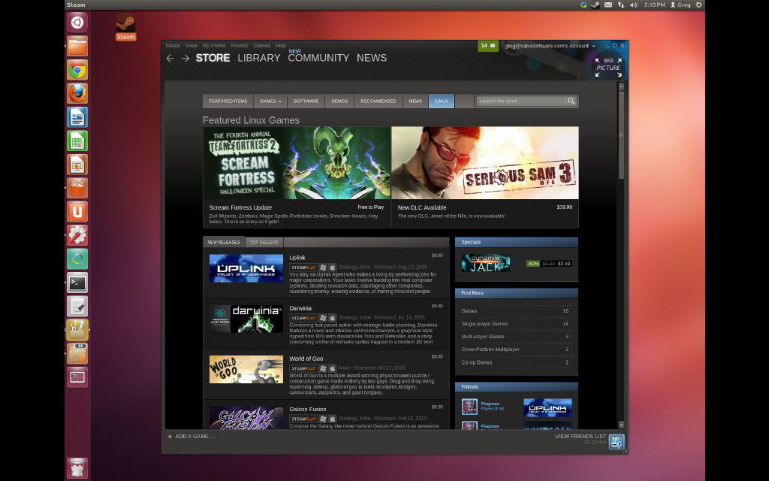This screenshot has height=481, width=769.
Task: Open the Darwinia game thumbnail
Action: (246, 319)
